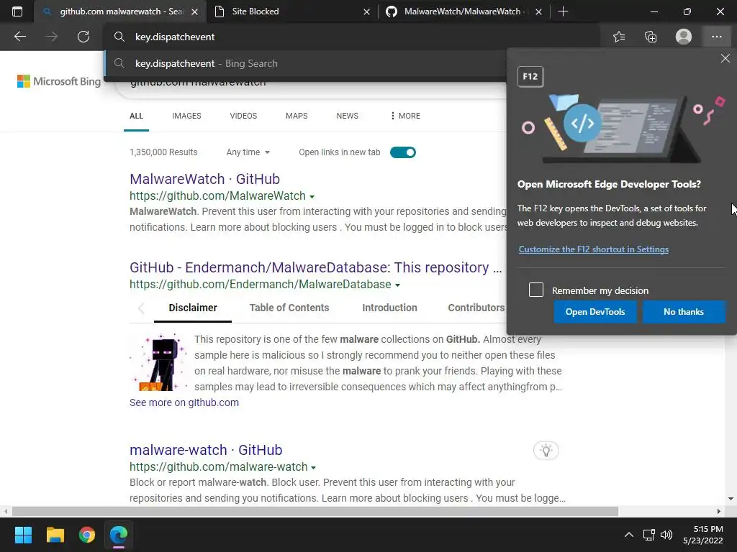Select the key.dispatchevent Bing Search suggestion

click(x=305, y=63)
